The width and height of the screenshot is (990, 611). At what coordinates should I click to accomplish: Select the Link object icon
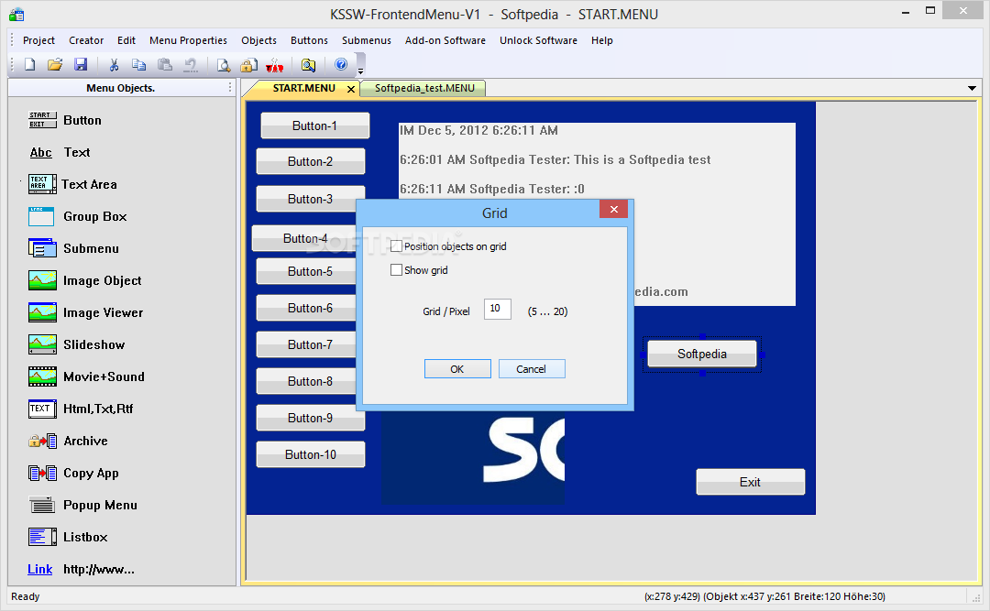(39, 570)
